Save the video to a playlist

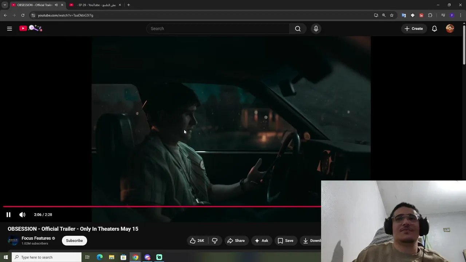pyautogui.click(x=285, y=241)
